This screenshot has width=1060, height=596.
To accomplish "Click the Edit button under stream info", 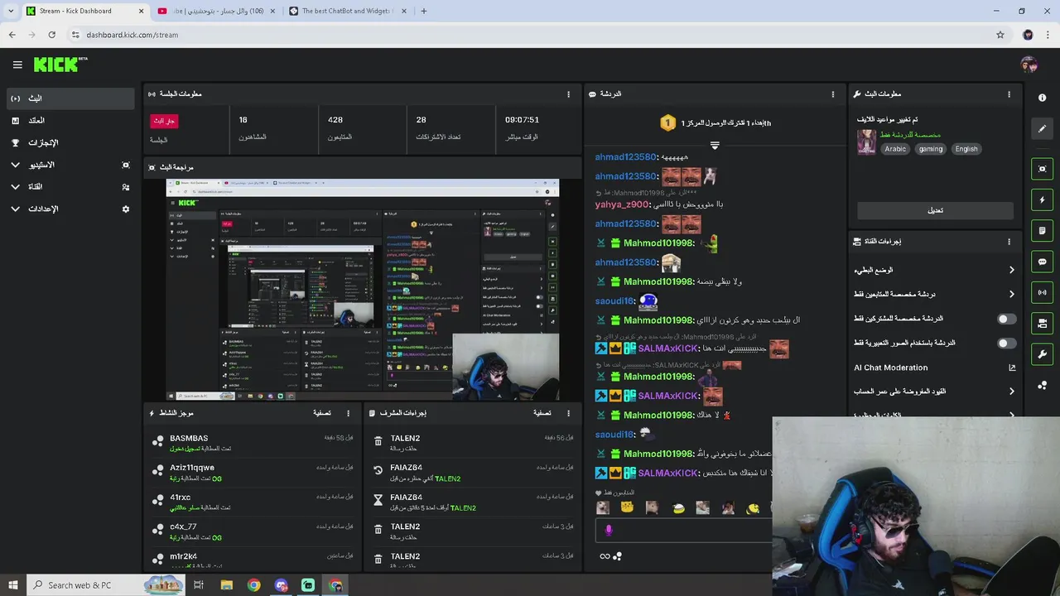I will pyautogui.click(x=935, y=210).
